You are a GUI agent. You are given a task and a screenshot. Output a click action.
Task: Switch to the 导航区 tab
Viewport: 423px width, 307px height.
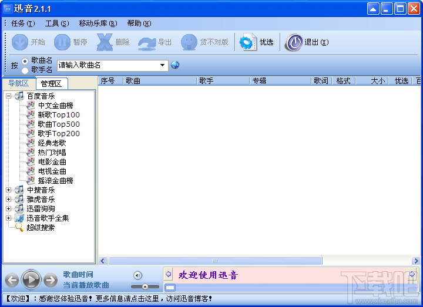pos(19,83)
